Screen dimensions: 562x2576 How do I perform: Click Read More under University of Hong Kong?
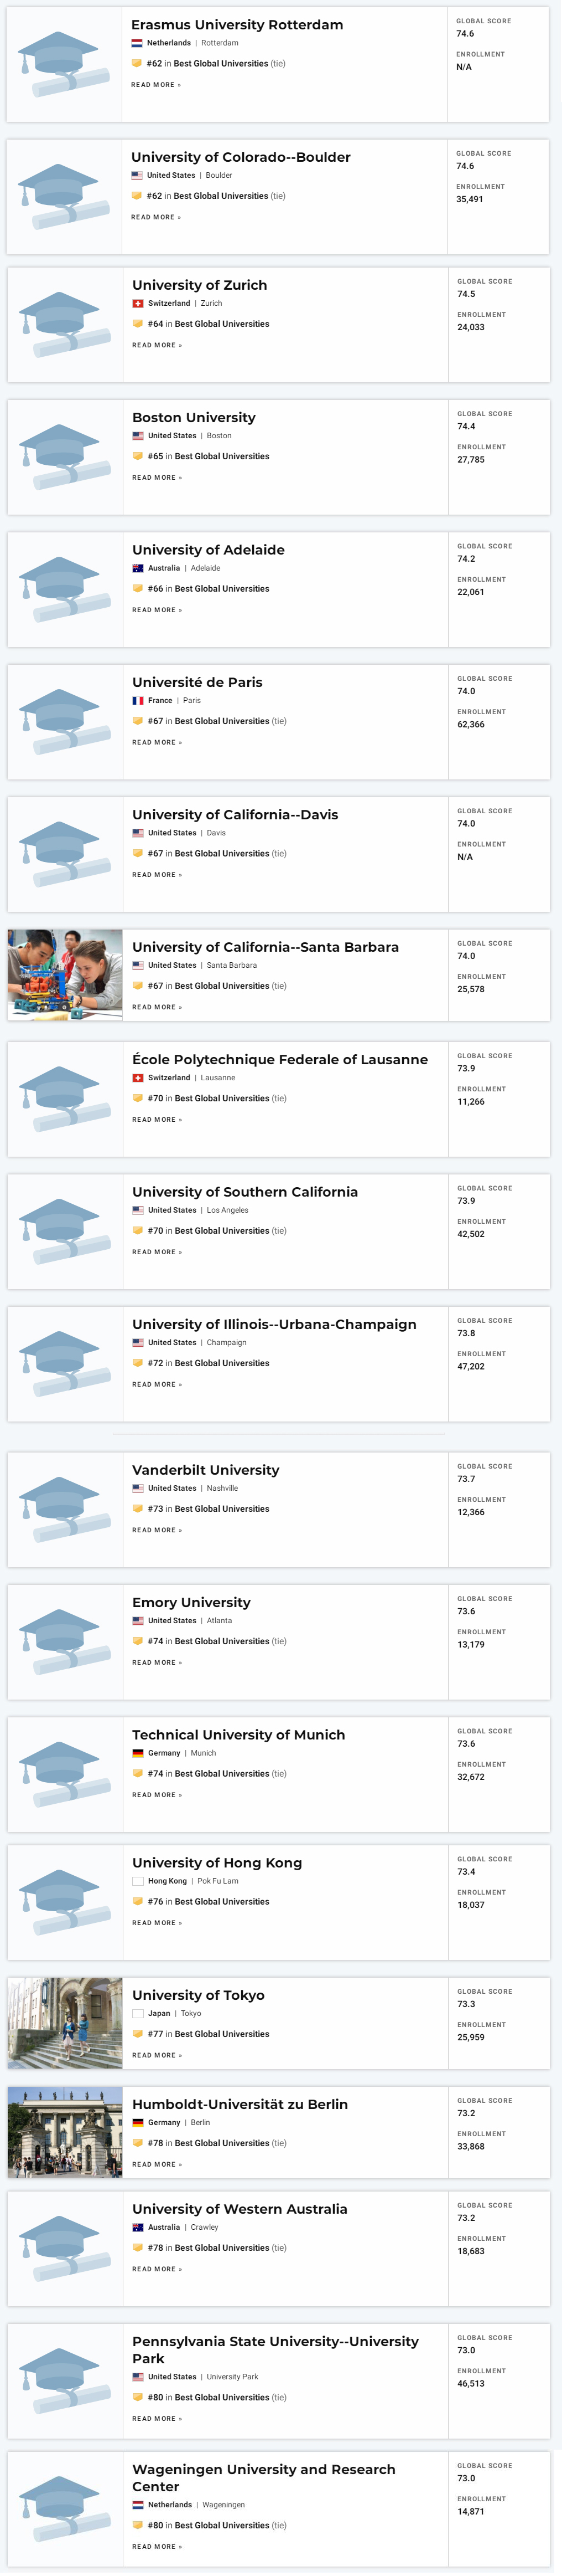(157, 1923)
